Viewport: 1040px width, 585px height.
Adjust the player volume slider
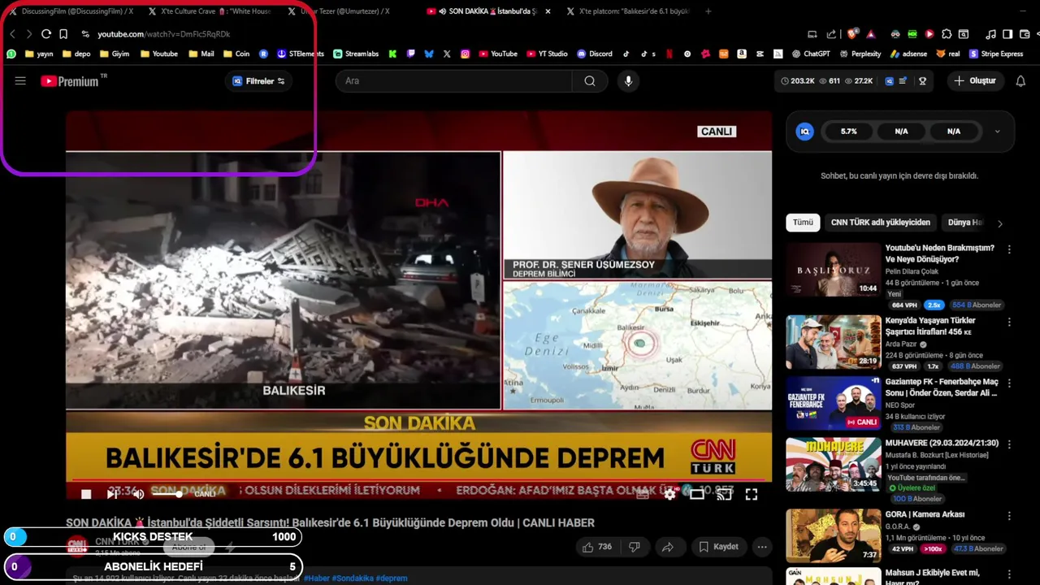167,494
